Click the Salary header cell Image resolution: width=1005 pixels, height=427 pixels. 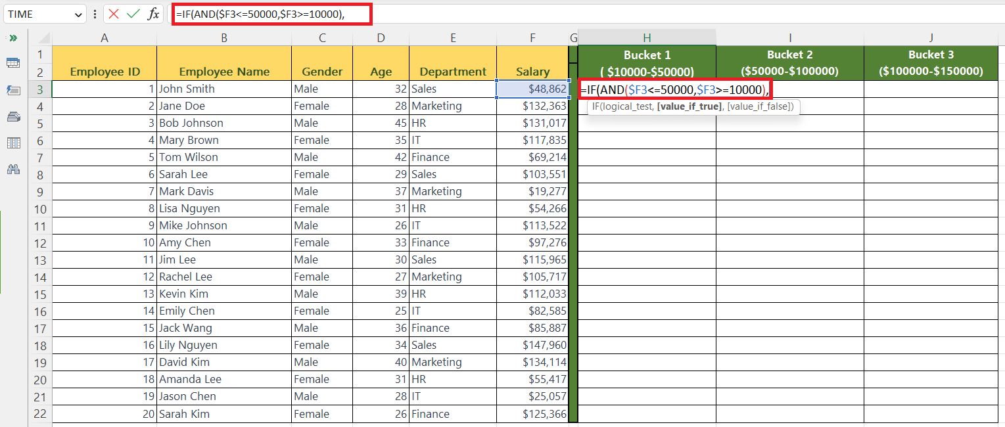click(x=532, y=72)
